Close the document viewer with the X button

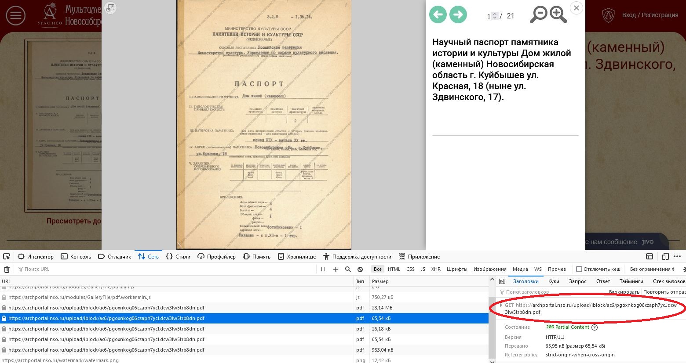[576, 8]
